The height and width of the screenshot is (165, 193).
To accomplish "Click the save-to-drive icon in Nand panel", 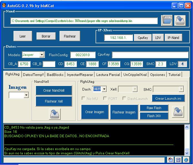I will [180, 20].
